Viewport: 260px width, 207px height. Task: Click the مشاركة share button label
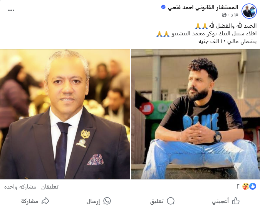pyautogui.click(x=30, y=201)
